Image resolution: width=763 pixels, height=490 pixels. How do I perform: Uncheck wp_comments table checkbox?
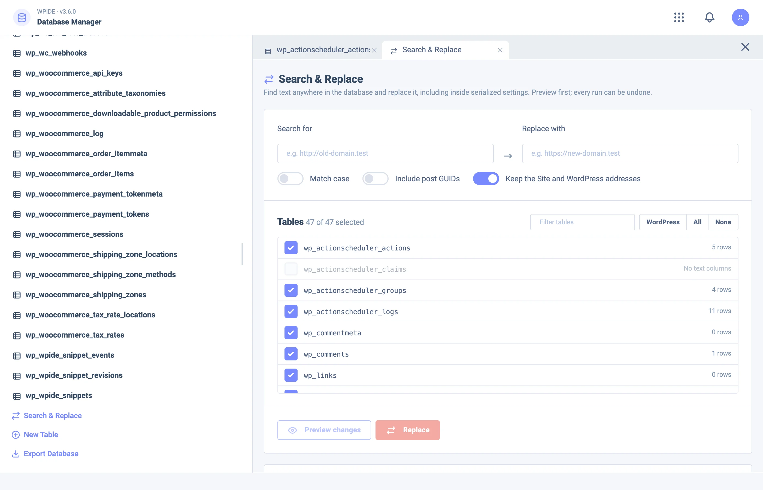tap(291, 354)
